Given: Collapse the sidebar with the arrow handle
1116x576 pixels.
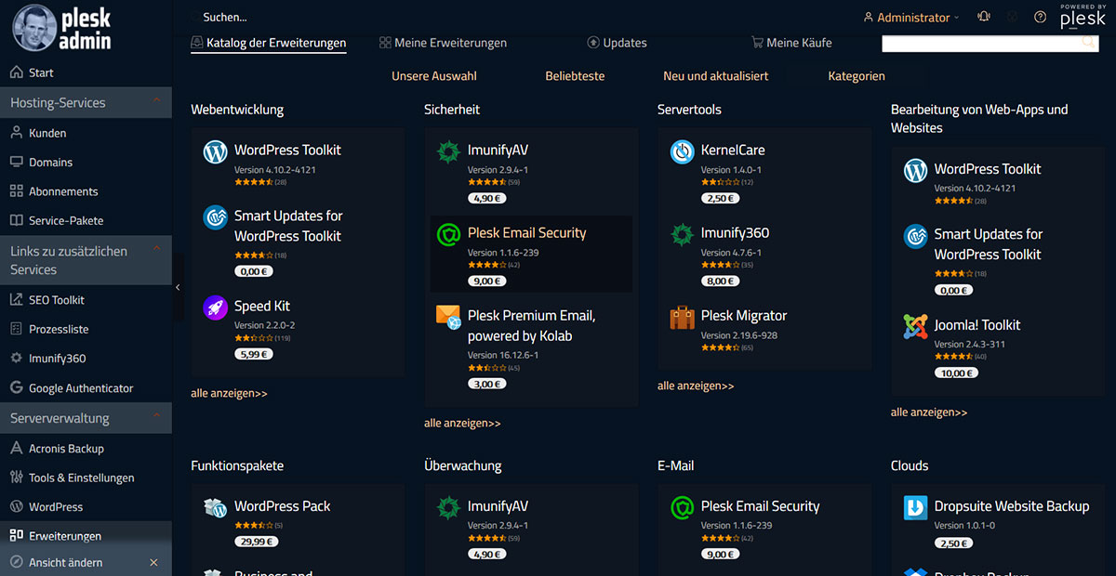Looking at the screenshot, I should (x=178, y=288).
